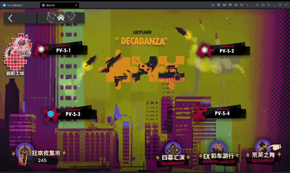The width and height of the screenshot is (290, 173).
Task: Open the emulator mail icon
Action: pos(263,5)
